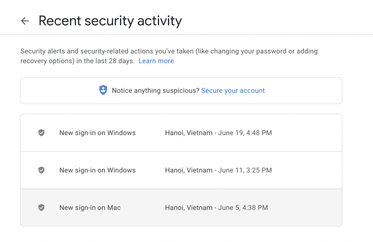Open the "Learn more" link
This screenshot has height=242, width=373.
pos(156,61)
